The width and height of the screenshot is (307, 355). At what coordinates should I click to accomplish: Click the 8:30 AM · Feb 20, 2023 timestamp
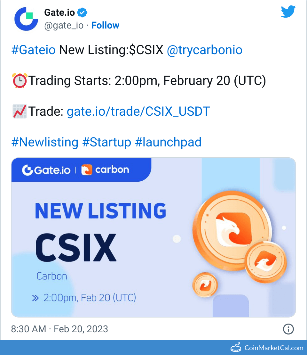coord(59,329)
